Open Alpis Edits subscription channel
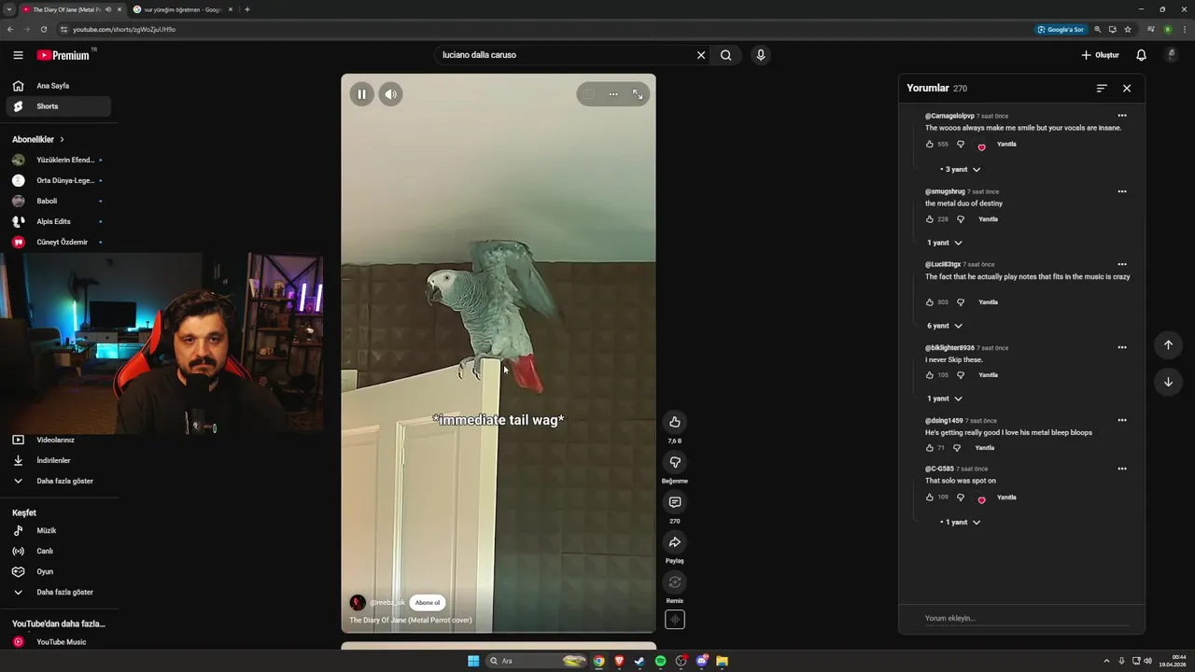Viewport: 1195px width, 672px height. pyautogui.click(x=58, y=221)
